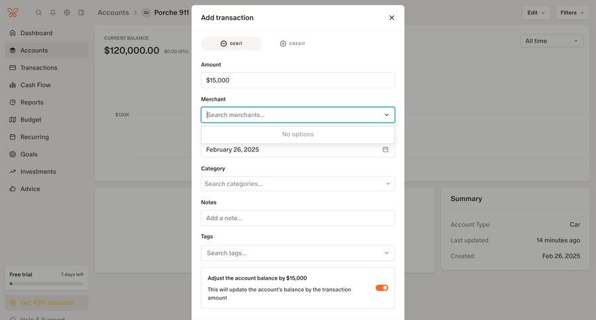Open search via magnifier icon
Viewport: 596px width, 320px height.
pyautogui.click(x=38, y=13)
